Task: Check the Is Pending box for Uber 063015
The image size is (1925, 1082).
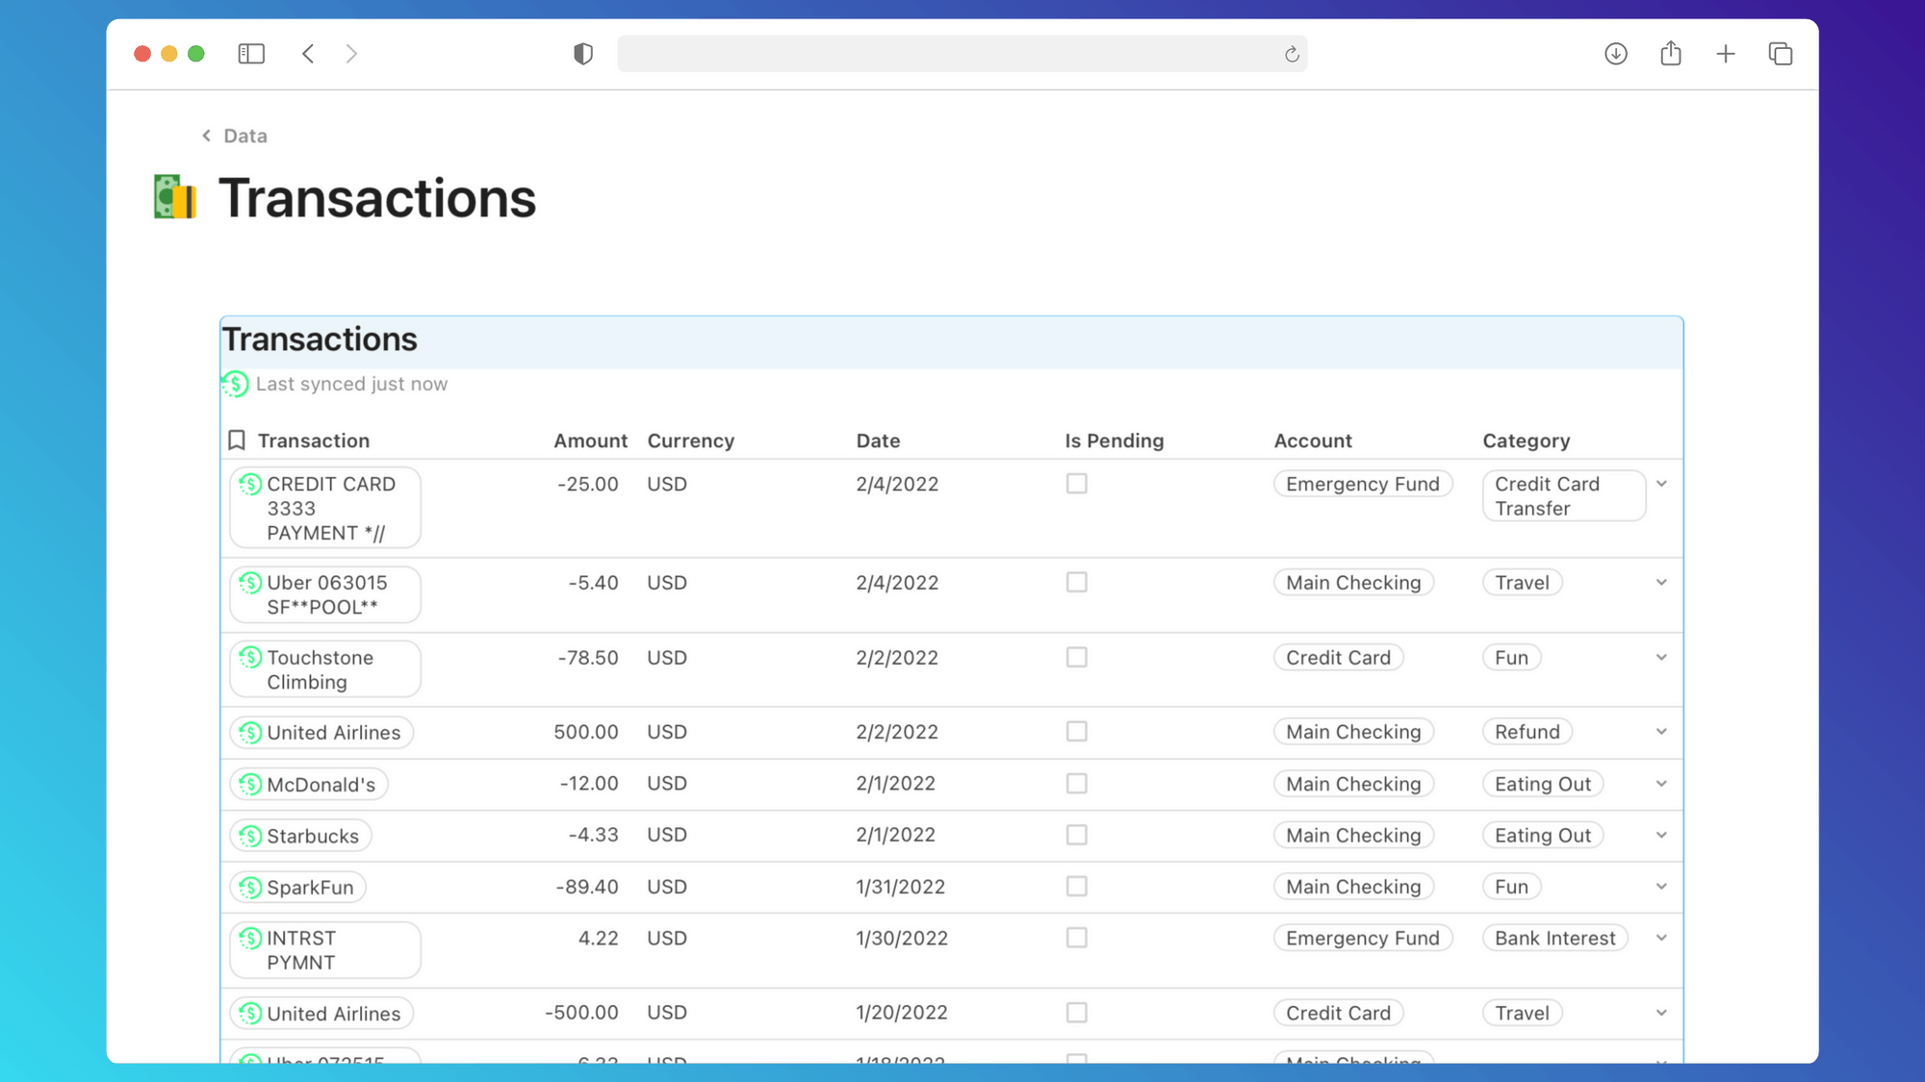Action: click(1076, 582)
